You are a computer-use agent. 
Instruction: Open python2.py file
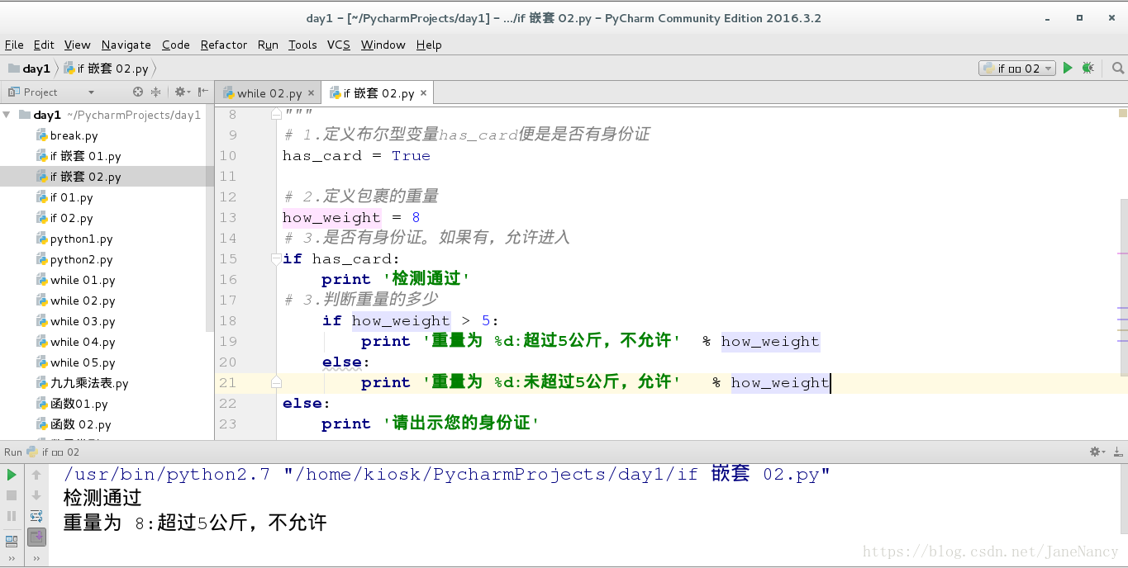(81, 259)
